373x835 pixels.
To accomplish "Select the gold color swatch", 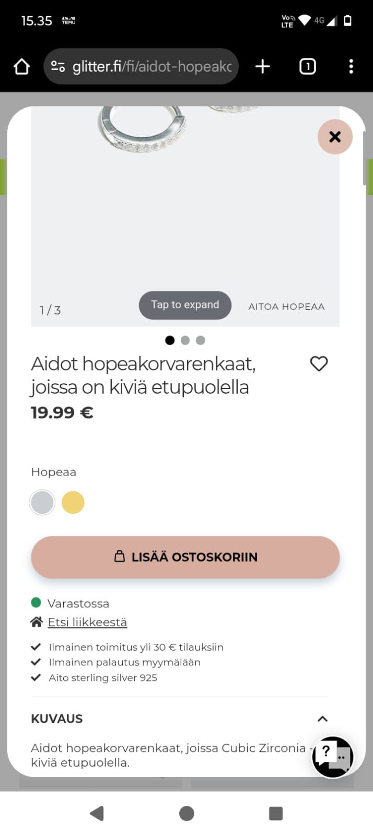I will click(x=73, y=502).
